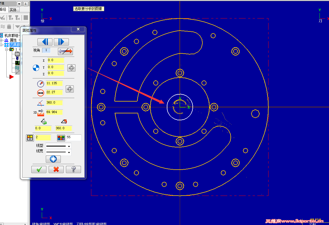Viewport: 329px width, 225px height.
Task: Click the end angle icon
Action: (x=64, y=121)
